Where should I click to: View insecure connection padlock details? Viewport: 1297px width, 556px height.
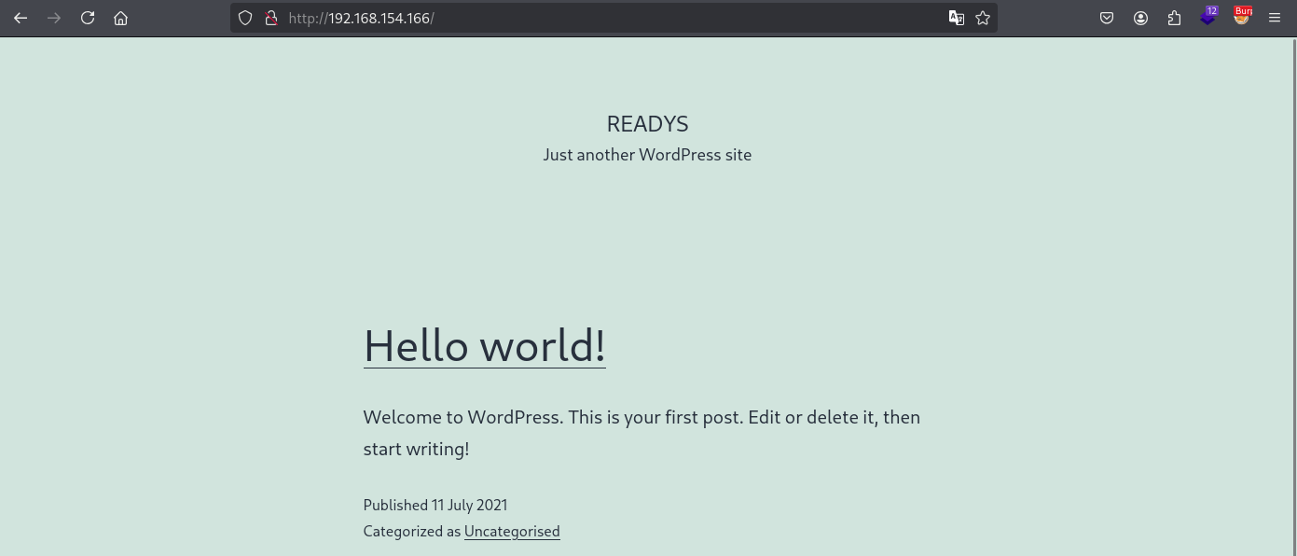pyautogui.click(x=271, y=18)
